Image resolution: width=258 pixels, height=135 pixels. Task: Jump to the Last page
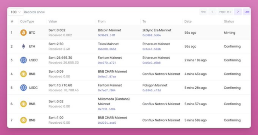point(247,12)
